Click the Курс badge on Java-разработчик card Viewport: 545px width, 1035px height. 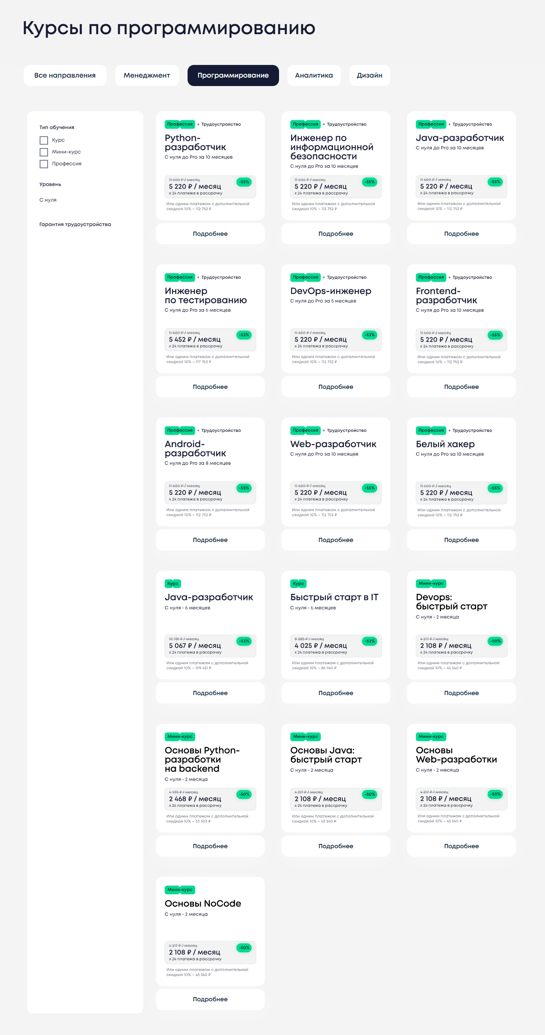[x=173, y=584]
